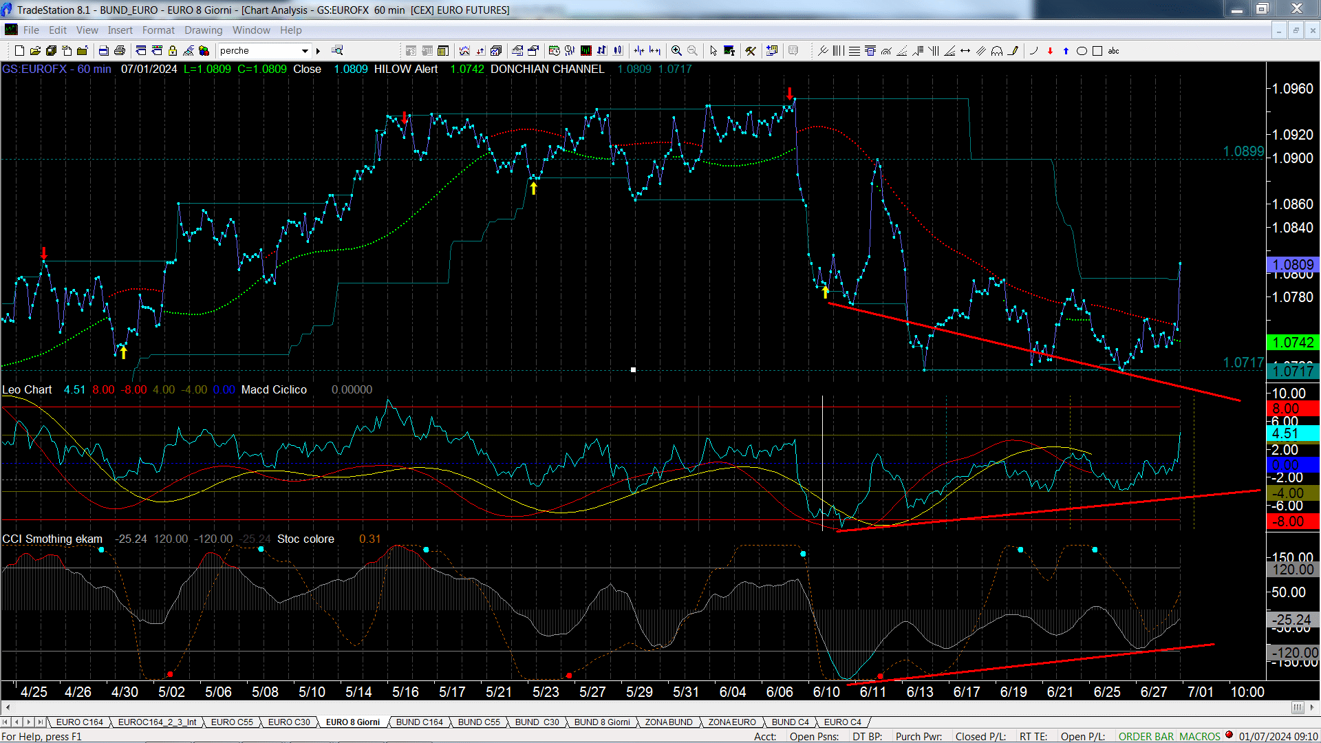Switch to the BUND C164 tab

(420, 722)
